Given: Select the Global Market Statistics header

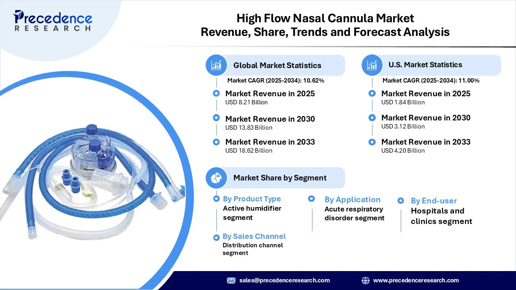Looking at the screenshot, I should point(277,65).
